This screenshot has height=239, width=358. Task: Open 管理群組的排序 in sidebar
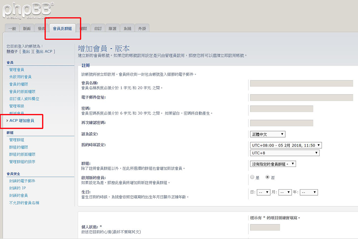[22, 162]
